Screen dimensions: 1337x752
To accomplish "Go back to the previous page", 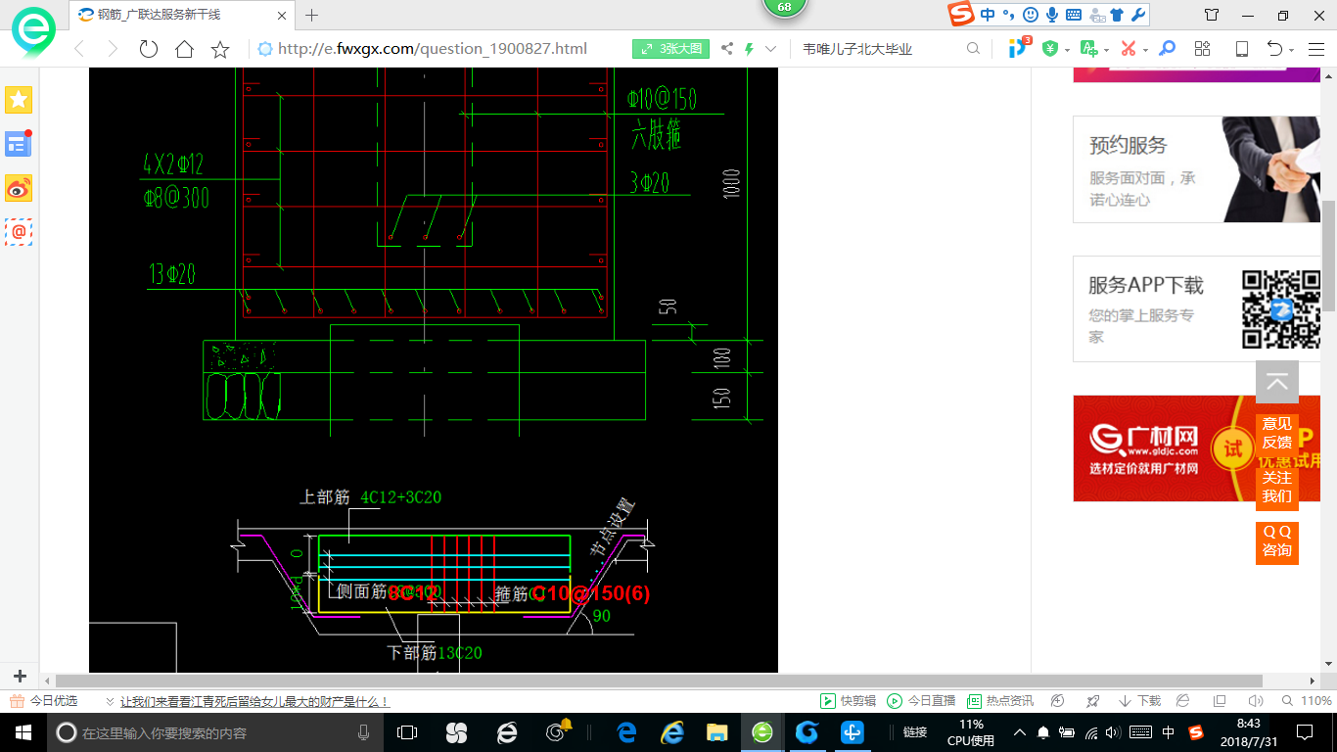I will point(80,49).
